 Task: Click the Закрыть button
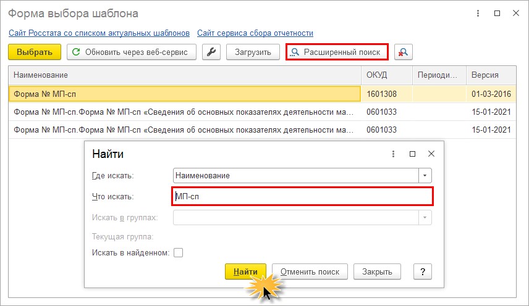[377, 271]
